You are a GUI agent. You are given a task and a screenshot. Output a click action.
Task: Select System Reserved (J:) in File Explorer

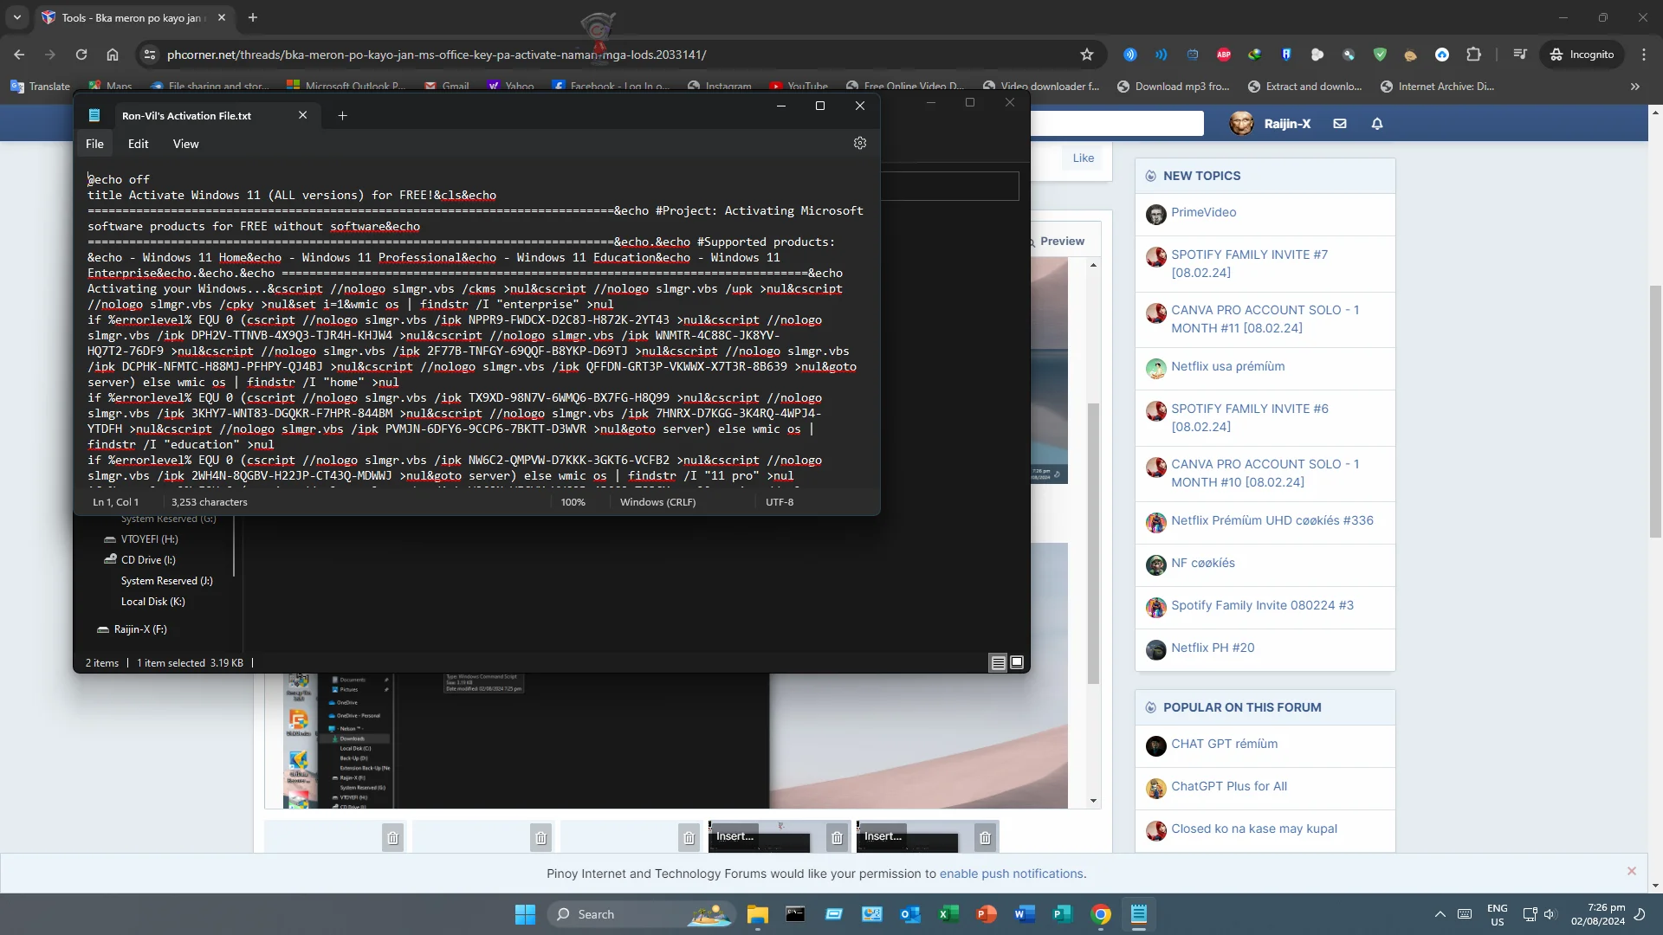tap(166, 581)
